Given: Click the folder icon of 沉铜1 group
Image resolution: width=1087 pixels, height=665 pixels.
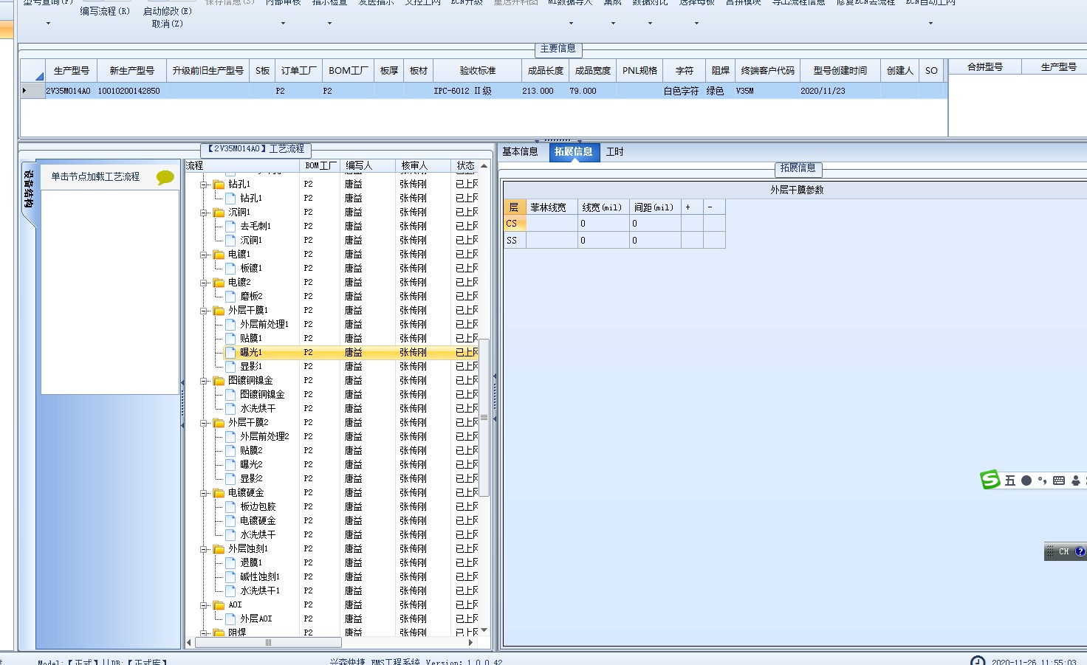Looking at the screenshot, I should [219, 212].
